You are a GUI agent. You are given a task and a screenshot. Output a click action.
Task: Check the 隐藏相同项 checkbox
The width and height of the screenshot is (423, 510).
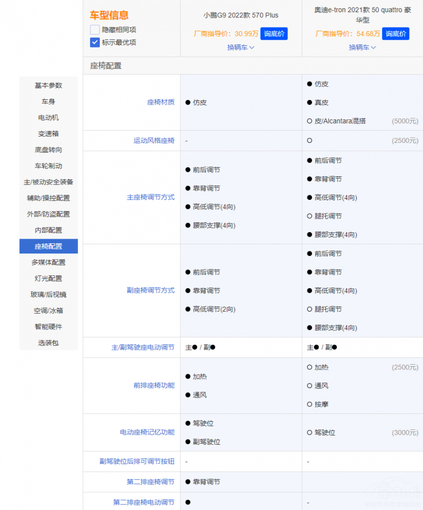(x=95, y=30)
